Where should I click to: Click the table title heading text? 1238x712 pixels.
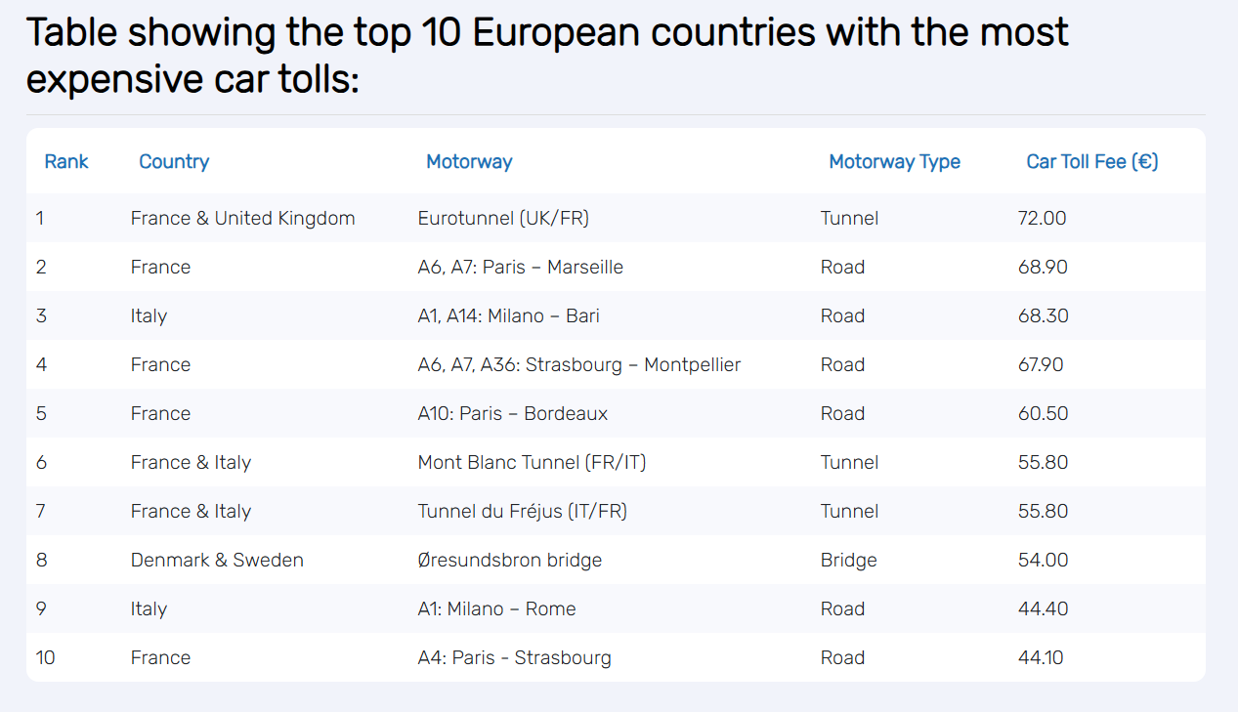pos(547,56)
